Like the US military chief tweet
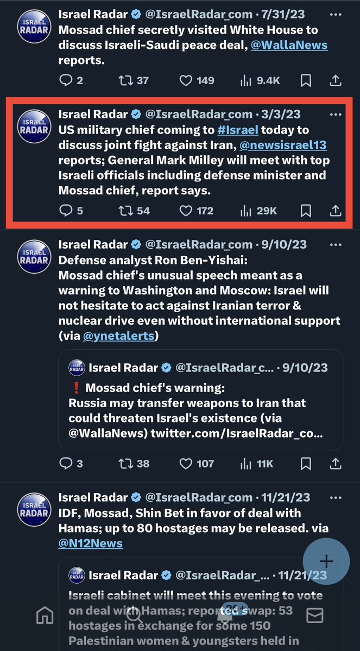 click(x=186, y=210)
